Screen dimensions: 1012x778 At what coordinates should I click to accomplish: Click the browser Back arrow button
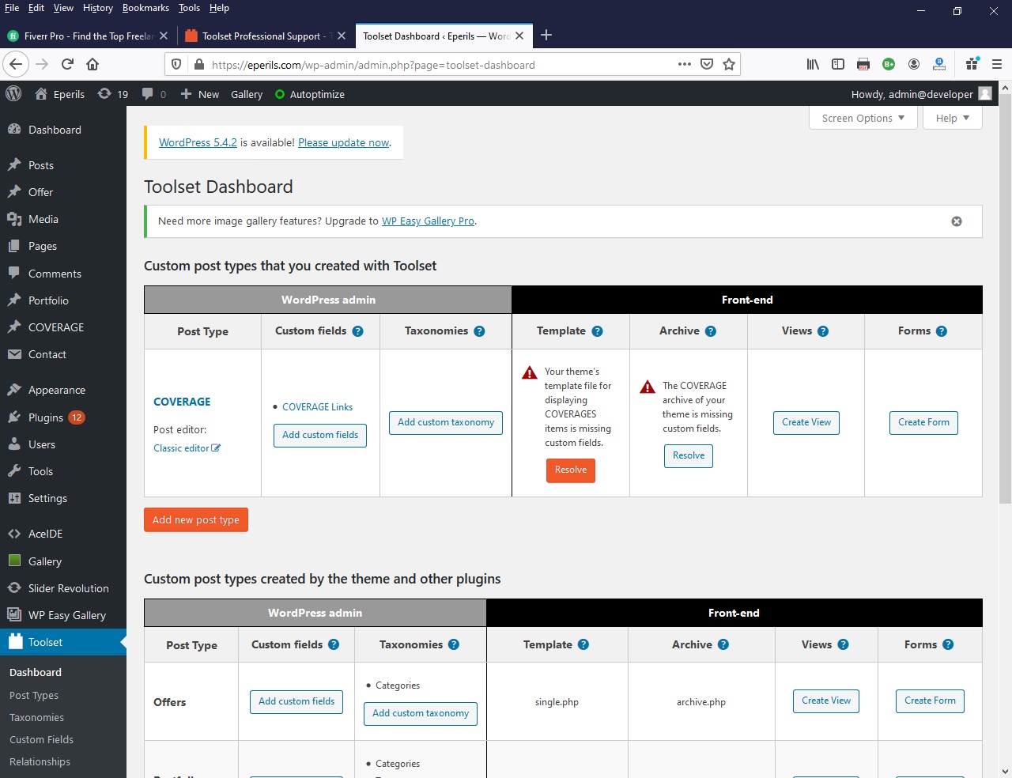click(x=16, y=65)
